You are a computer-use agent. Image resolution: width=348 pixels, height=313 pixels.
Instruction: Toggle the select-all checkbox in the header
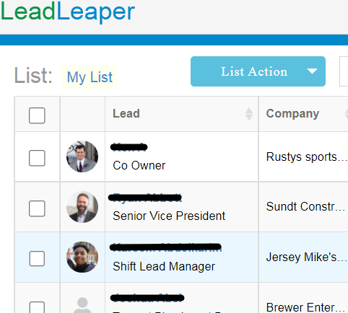coord(37,115)
